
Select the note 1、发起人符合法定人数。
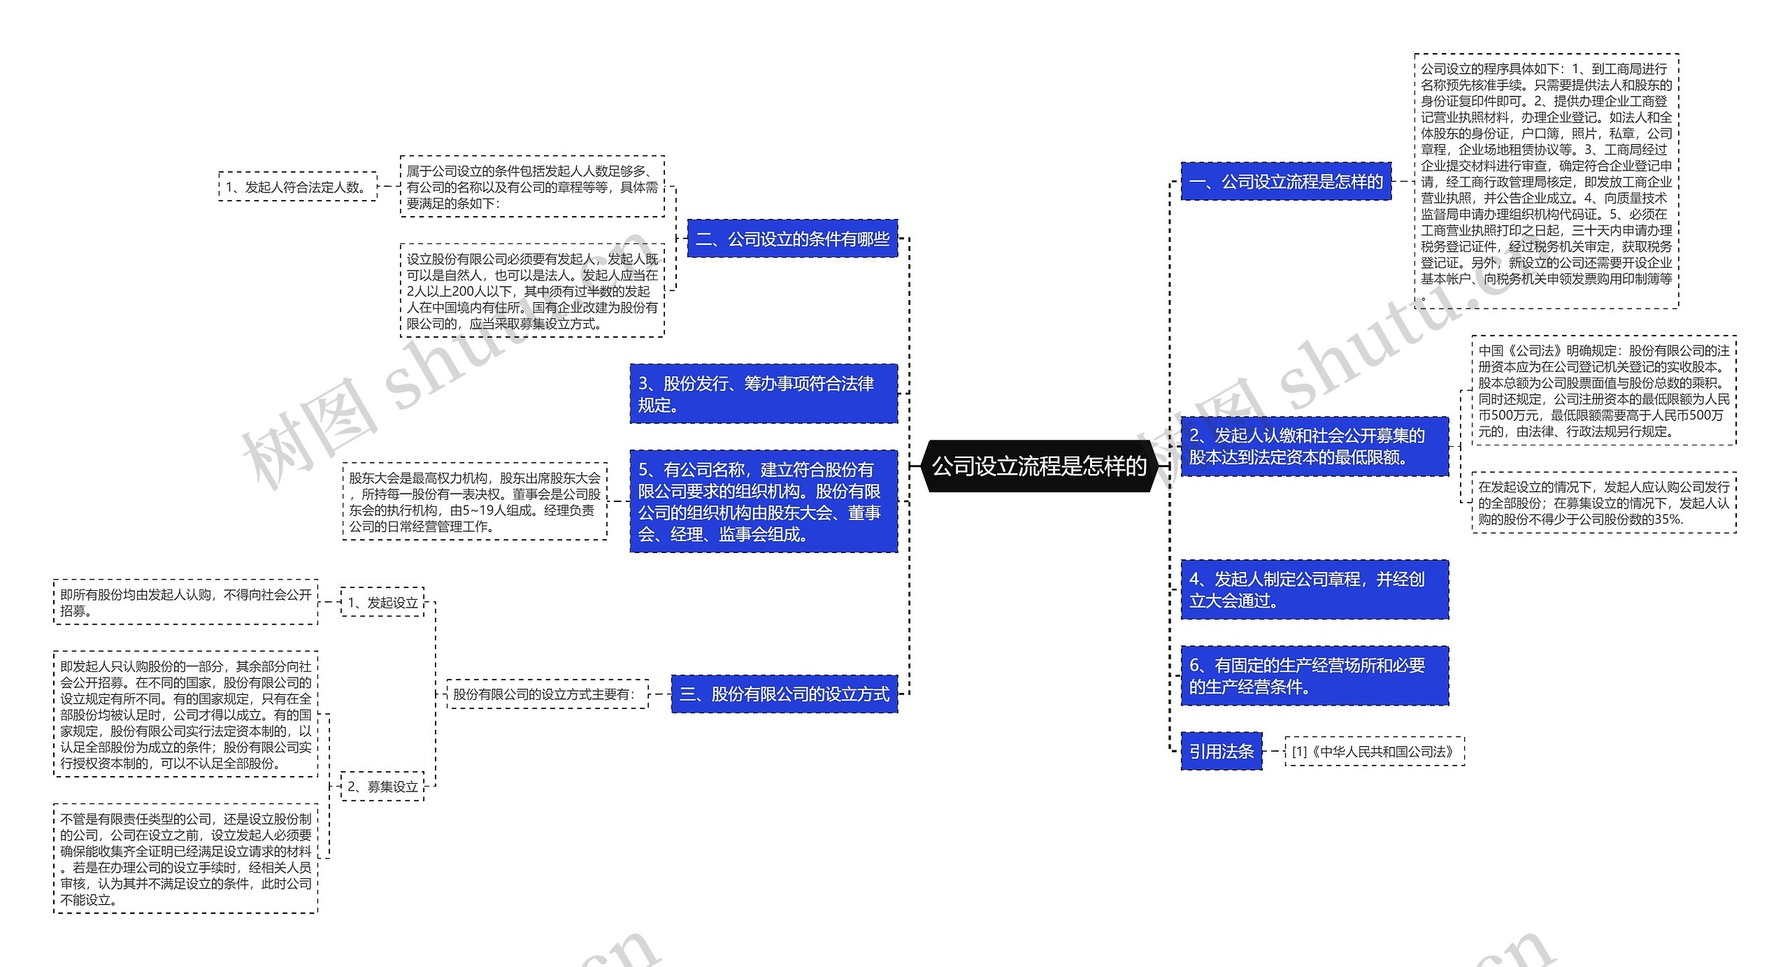point(298,187)
